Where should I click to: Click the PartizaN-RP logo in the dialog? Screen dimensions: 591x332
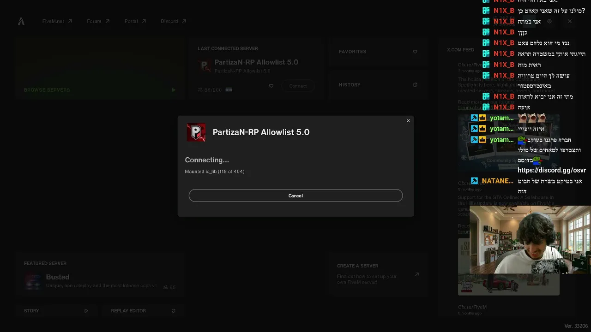coord(196,132)
